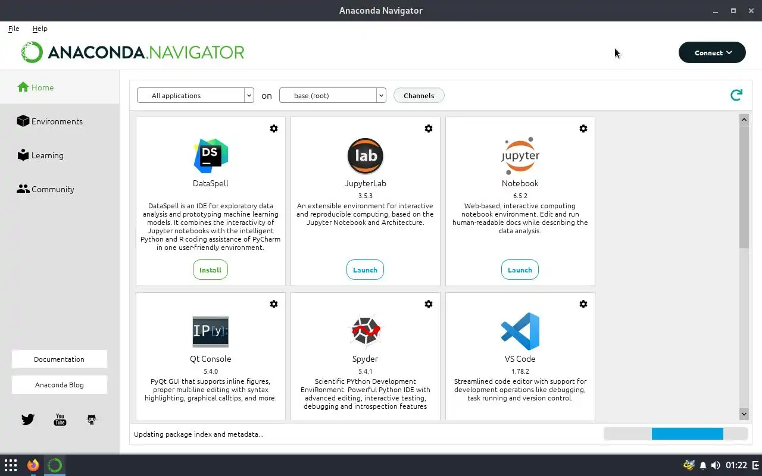Click the 'Updating package index and metadata...' status
Screen dimensions: 762x476
pos(199,434)
